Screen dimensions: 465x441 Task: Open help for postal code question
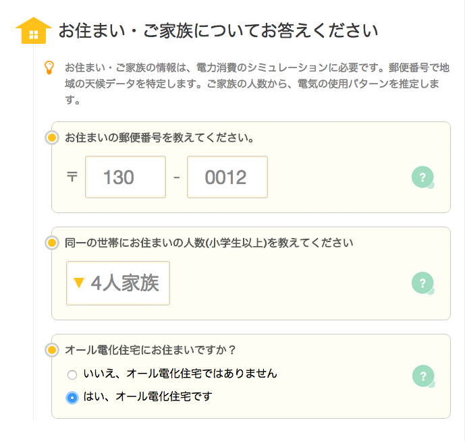423,177
